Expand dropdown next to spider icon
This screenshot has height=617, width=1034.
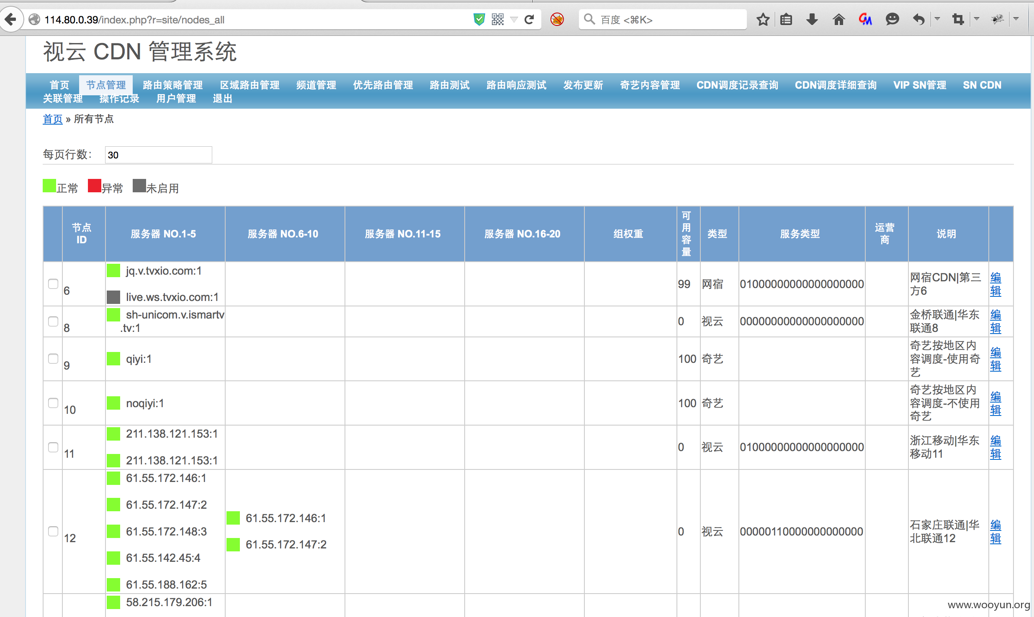[1016, 19]
